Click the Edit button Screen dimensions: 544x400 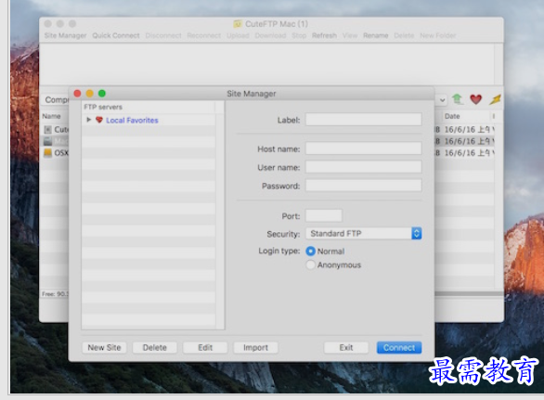coord(205,348)
